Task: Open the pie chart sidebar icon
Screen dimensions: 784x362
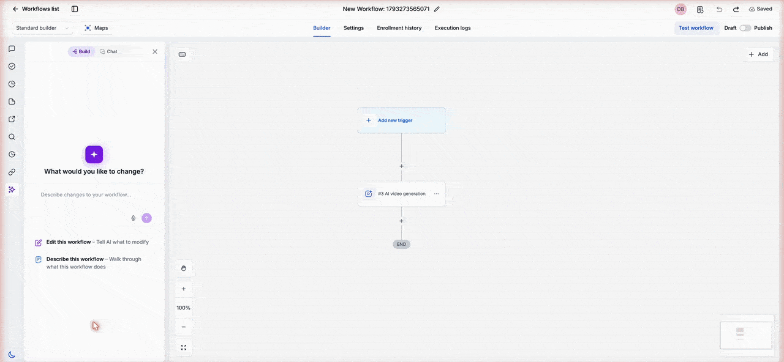Action: pos(12,84)
